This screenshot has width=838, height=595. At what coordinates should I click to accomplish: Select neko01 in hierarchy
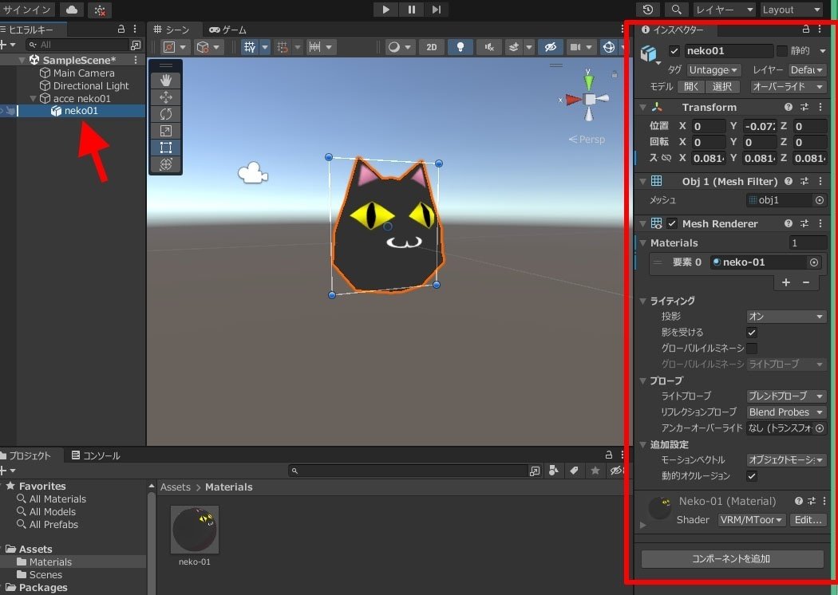coord(81,111)
